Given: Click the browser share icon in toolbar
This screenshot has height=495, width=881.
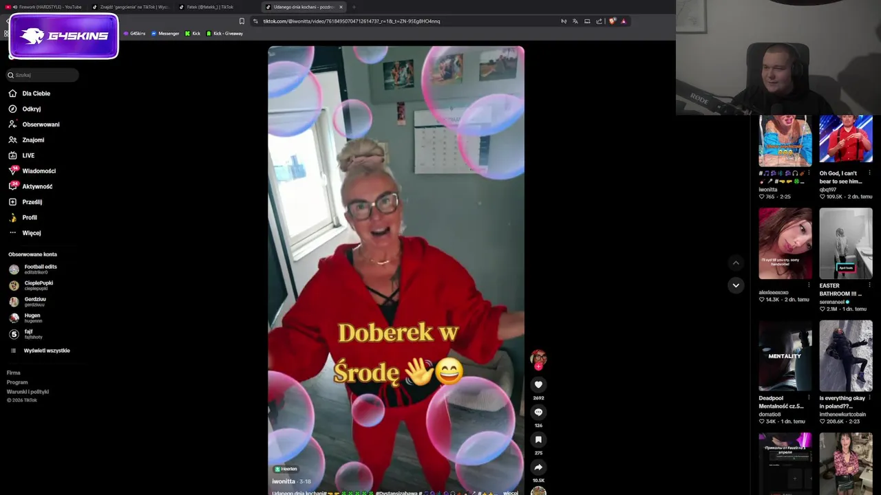Looking at the screenshot, I should (x=599, y=21).
